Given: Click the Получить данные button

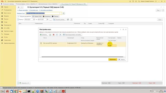Looking at the screenshot, I should 59,20.
